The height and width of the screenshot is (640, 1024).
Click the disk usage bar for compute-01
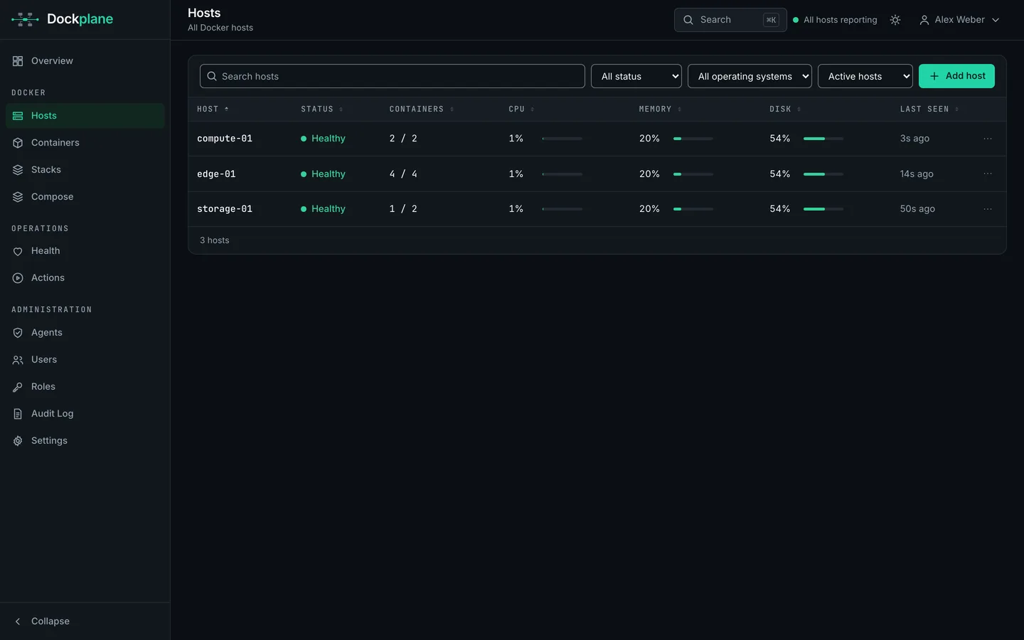coord(823,139)
